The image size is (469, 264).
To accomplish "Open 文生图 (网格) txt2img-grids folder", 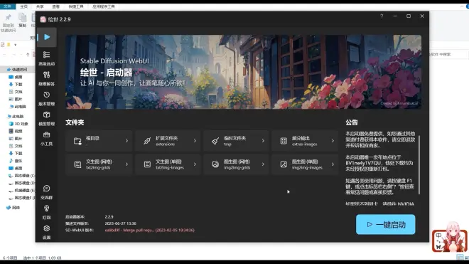I will tap(99, 164).
